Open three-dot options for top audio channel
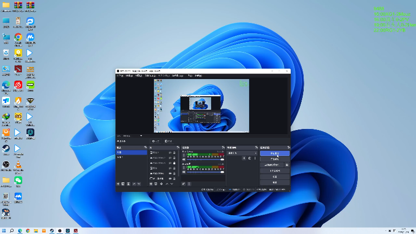 tap(184, 155)
